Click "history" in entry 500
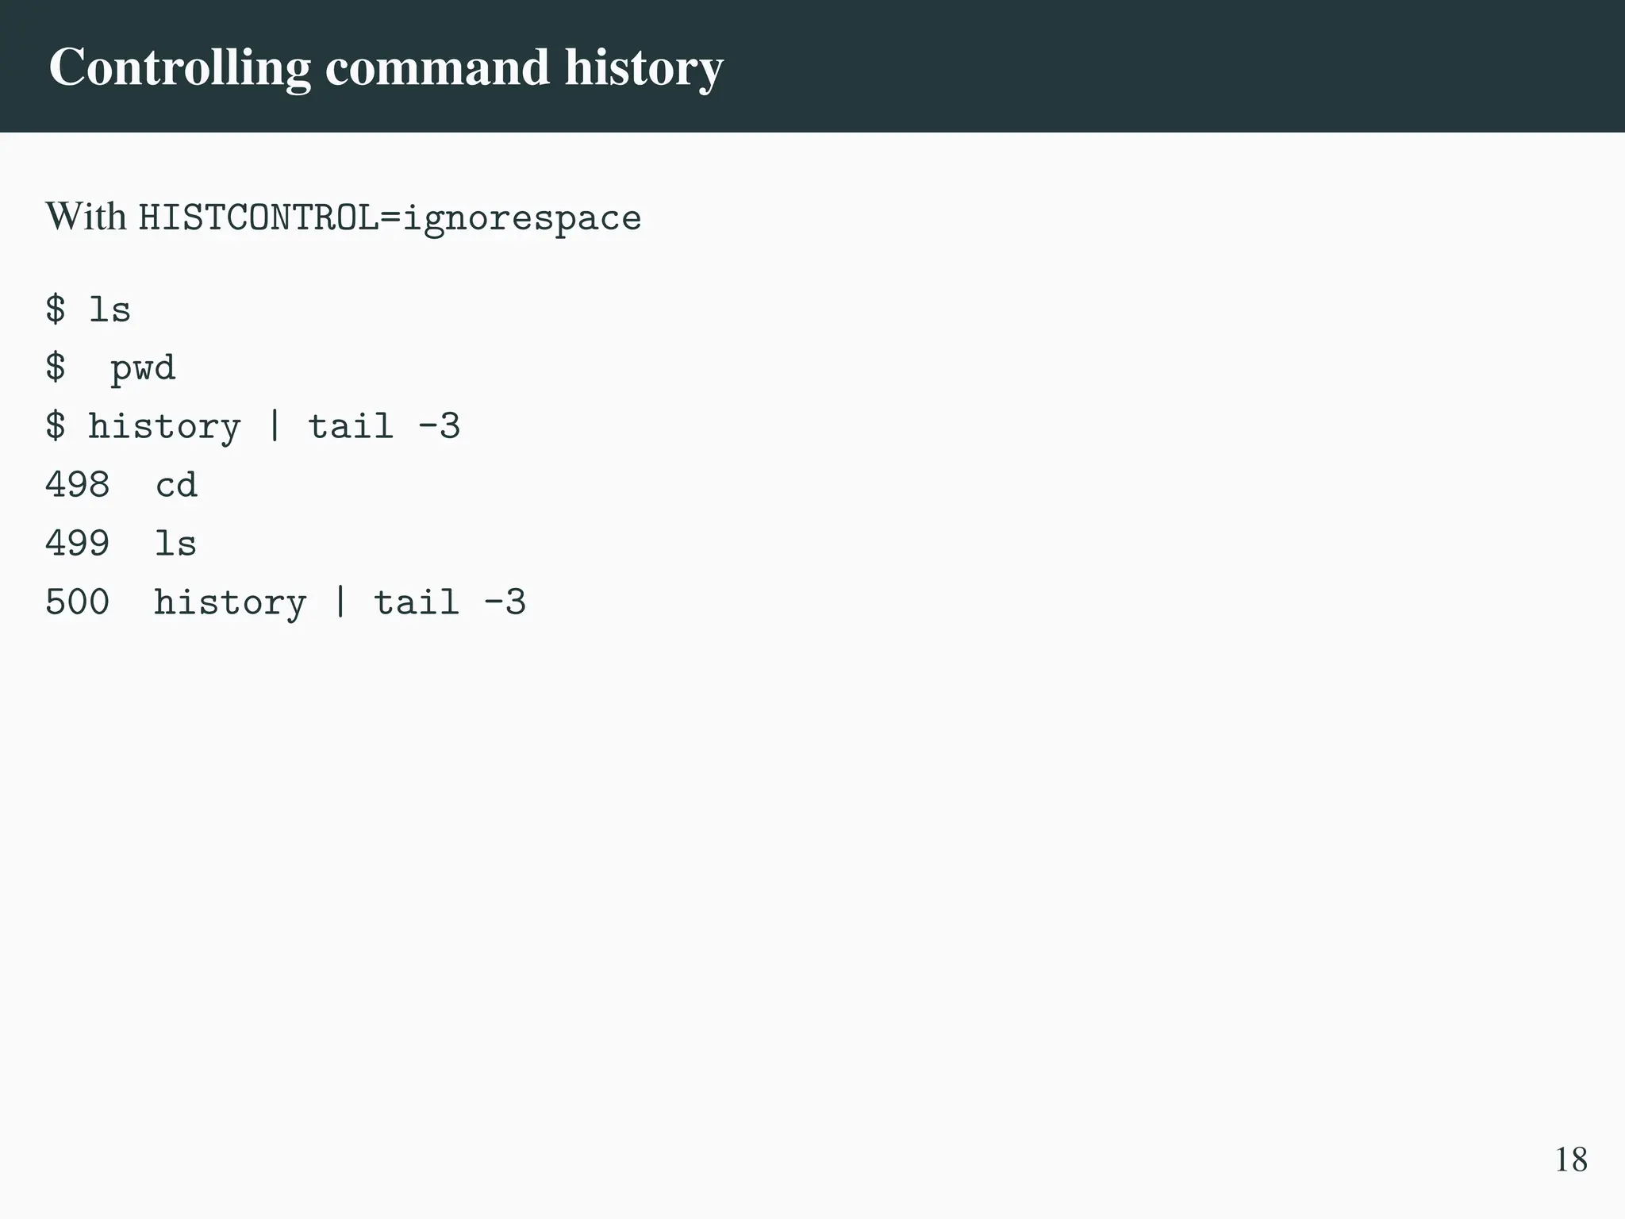 (230, 602)
